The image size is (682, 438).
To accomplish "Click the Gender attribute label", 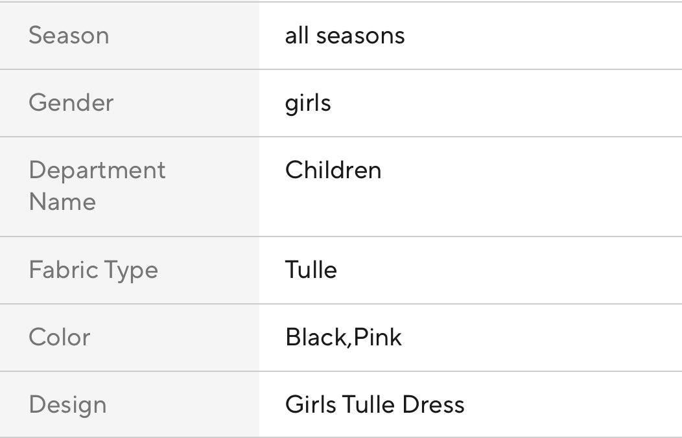I will (x=71, y=103).
